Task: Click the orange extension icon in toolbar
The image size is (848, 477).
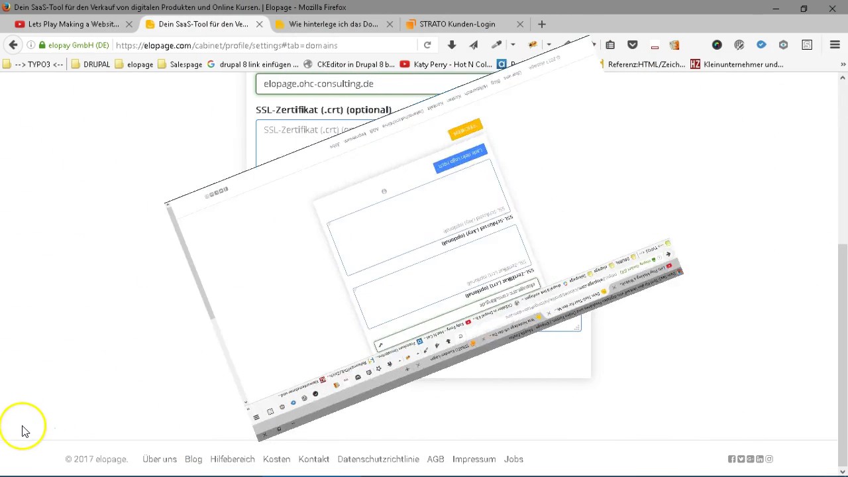Action: (532, 45)
